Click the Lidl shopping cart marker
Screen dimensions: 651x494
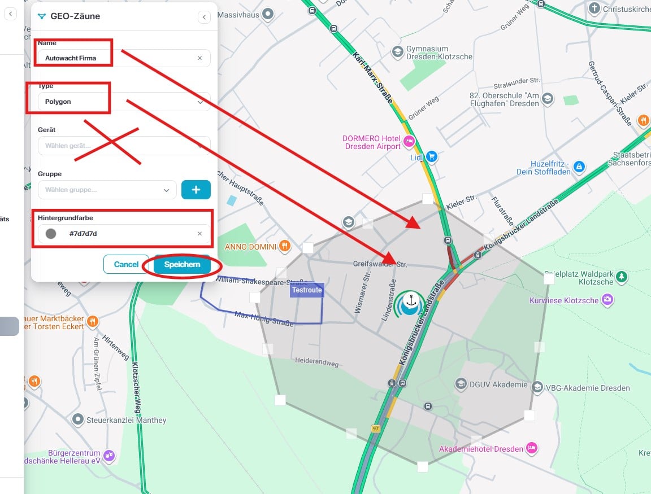pyautogui.click(x=432, y=157)
